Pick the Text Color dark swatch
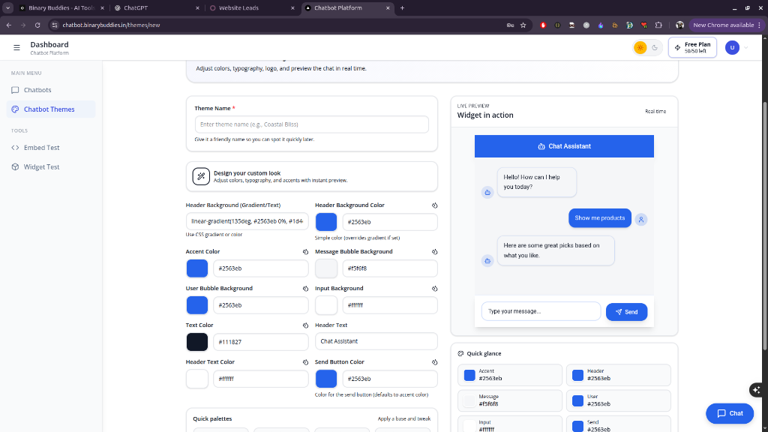 [197, 342]
